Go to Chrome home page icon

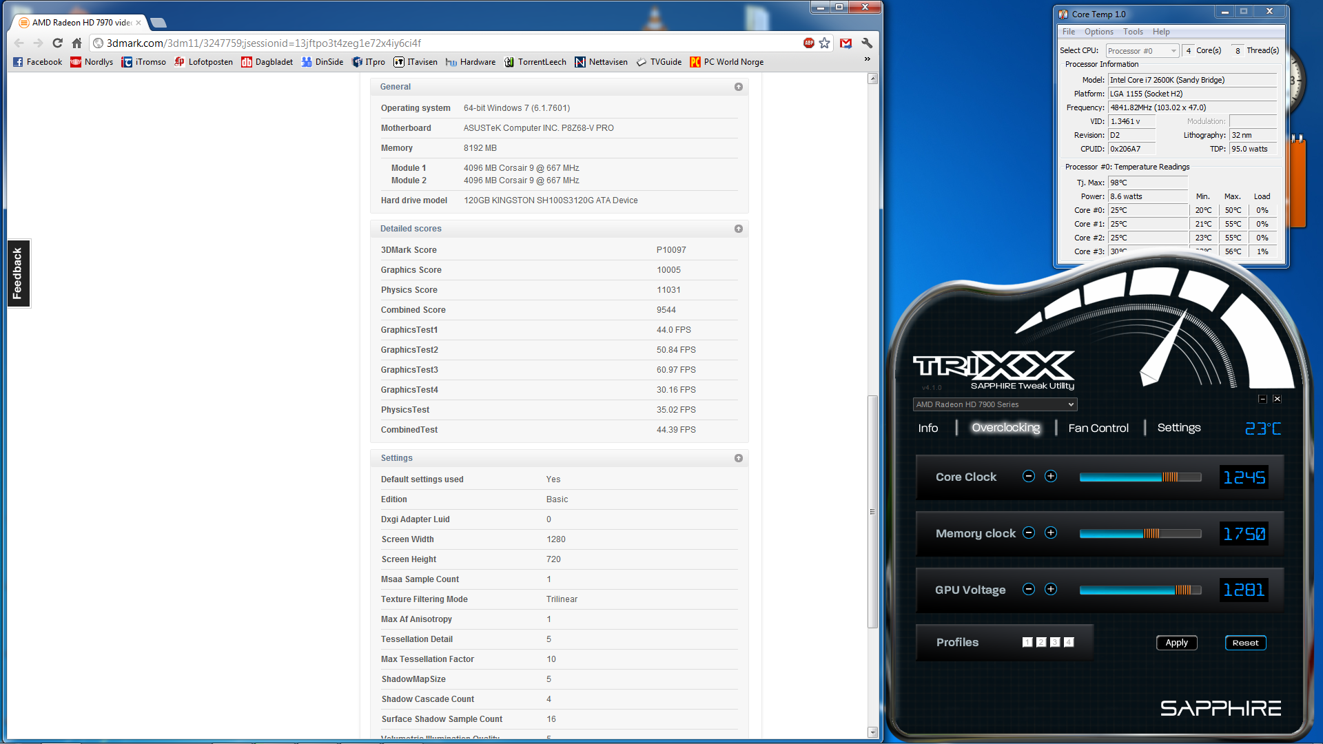77,43
